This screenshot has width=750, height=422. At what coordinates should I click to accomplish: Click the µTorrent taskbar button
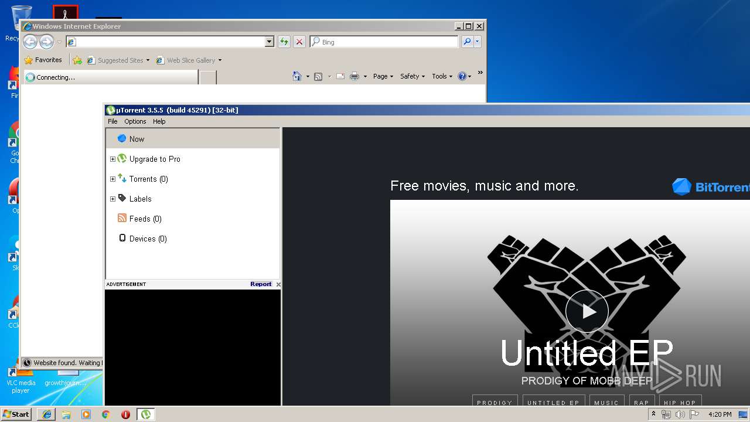(145, 414)
